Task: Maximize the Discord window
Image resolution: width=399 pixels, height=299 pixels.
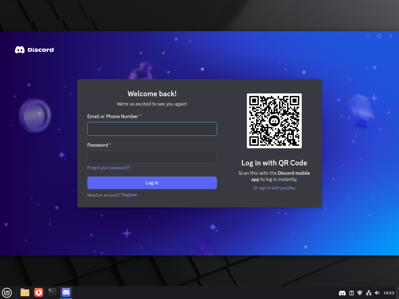Action: [x=379, y=36]
